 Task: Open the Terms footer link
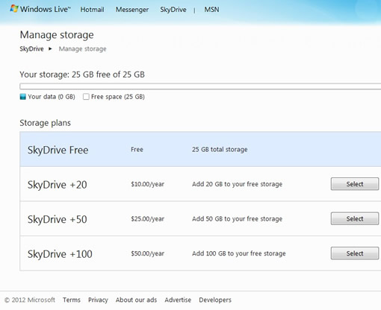(x=72, y=300)
